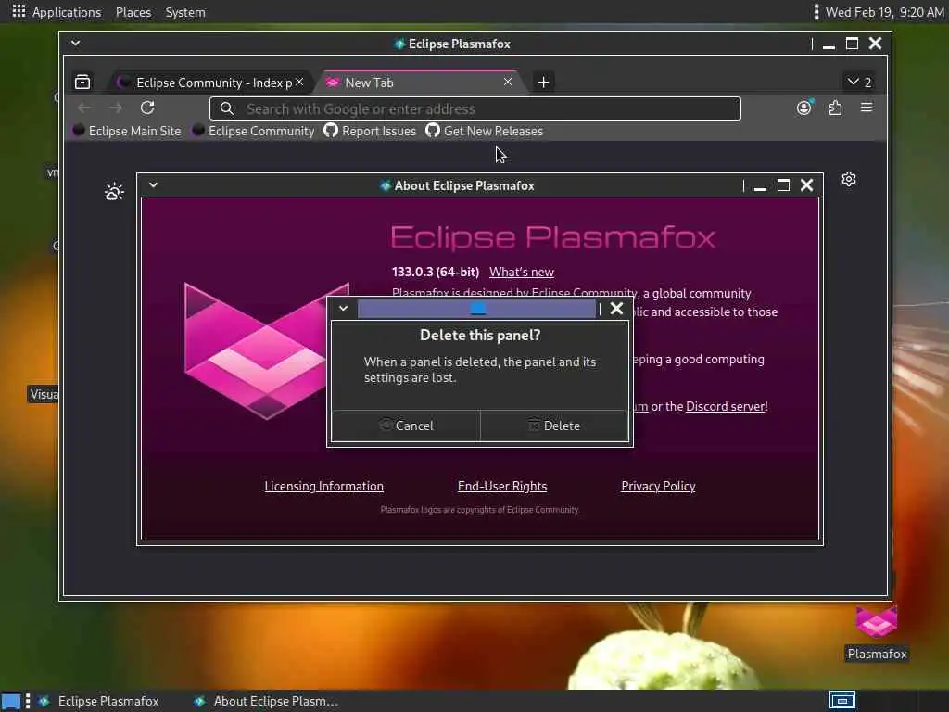Maximize the About Eclipse Plasmafox window
The image size is (949, 712).
pos(783,185)
